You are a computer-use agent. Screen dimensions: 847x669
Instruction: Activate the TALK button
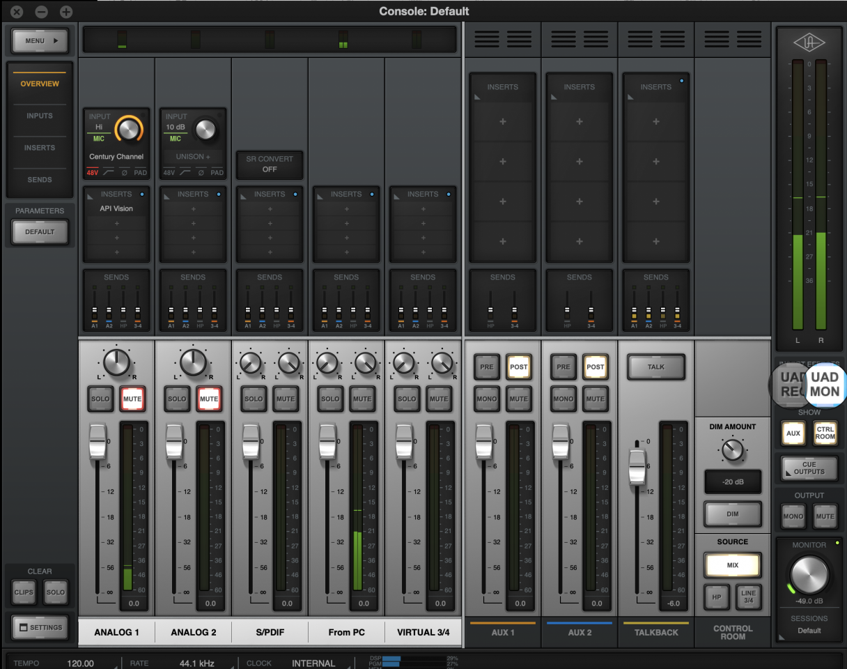pyautogui.click(x=656, y=367)
